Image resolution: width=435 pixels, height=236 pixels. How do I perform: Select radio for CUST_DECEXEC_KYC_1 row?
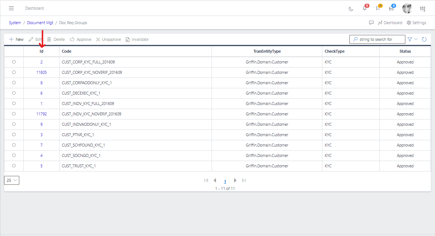[14, 93]
